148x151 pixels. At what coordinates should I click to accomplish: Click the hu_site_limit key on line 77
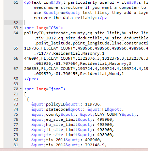click(62, 125)
